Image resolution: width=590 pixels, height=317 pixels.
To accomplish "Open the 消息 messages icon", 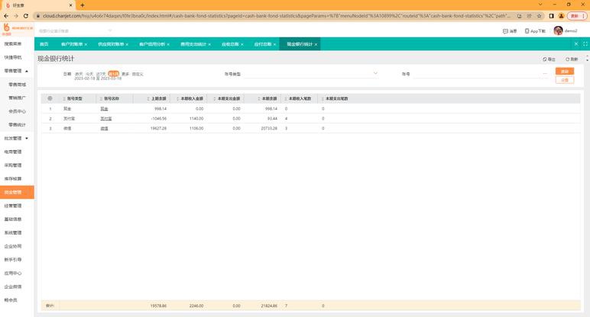I will tap(505, 31).
